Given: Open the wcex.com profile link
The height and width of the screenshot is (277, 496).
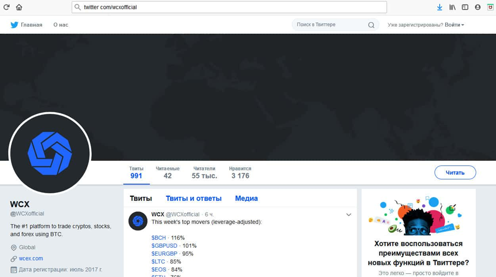Looking at the screenshot, I should point(31,258).
